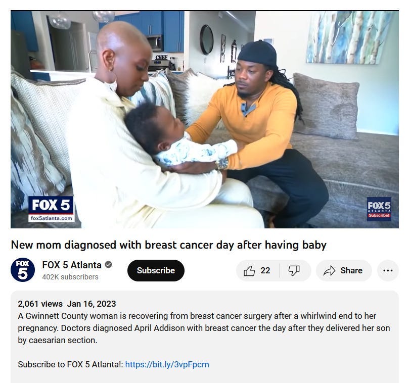Click the Share arrow icon

(329, 271)
